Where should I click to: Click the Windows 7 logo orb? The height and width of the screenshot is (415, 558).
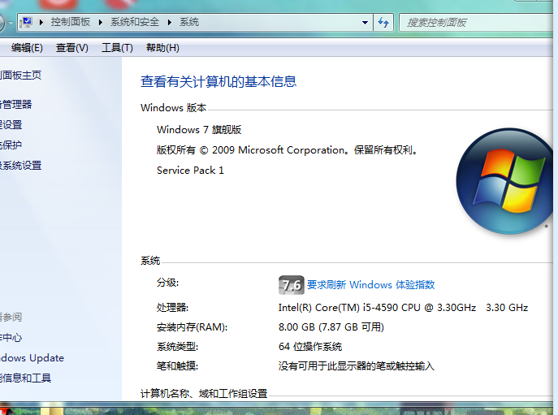[x=505, y=181]
